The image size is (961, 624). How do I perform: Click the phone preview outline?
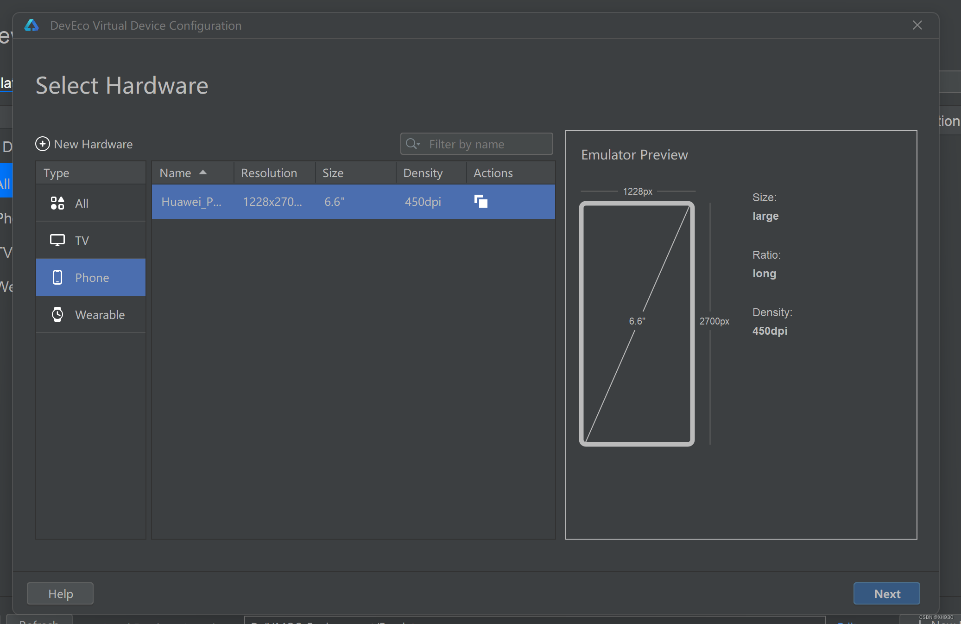pyautogui.click(x=637, y=324)
